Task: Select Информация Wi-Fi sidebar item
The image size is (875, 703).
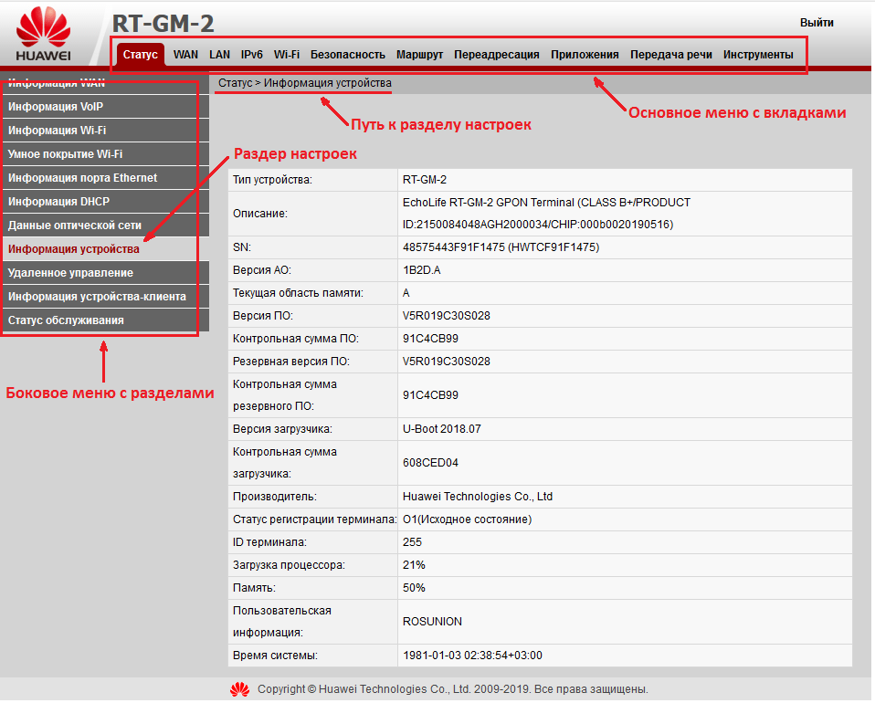Action: [106, 131]
